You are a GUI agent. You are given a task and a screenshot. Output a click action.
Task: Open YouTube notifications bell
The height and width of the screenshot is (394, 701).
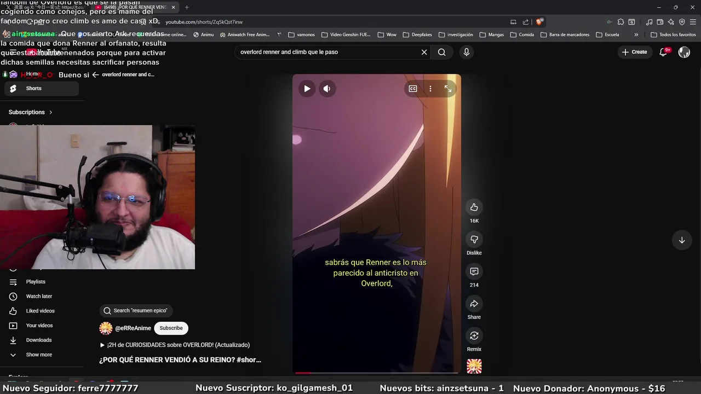pyautogui.click(x=663, y=52)
